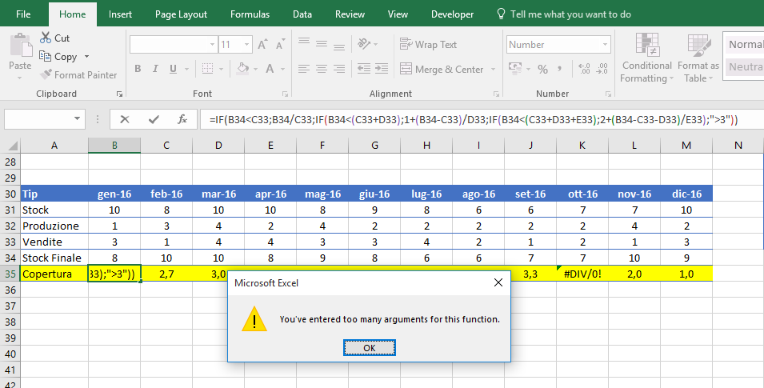Viewport: 764px width, 388px height.
Task: Click the Borders icon
Action: (207, 69)
